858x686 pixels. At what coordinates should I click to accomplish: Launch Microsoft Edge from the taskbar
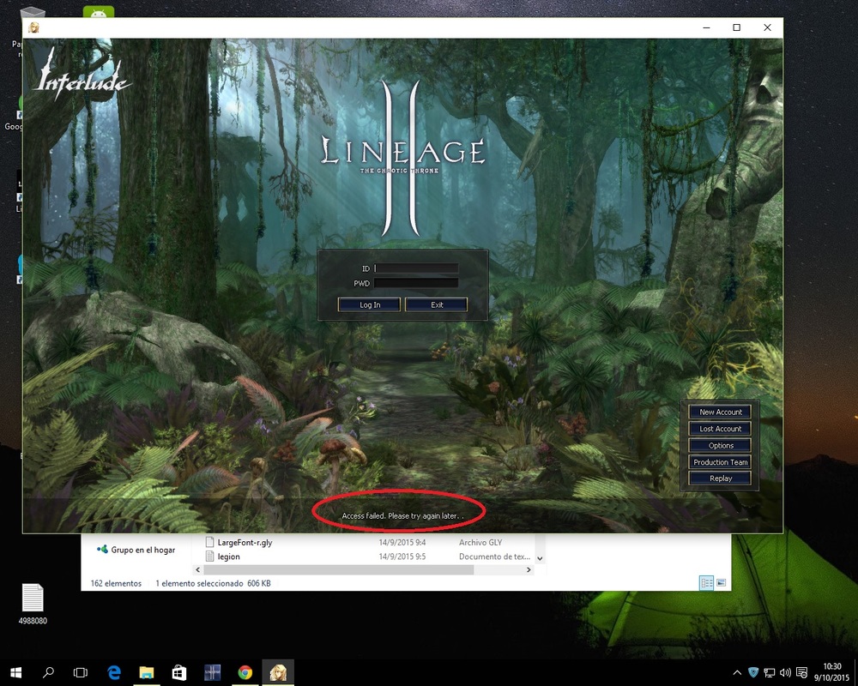[113, 672]
